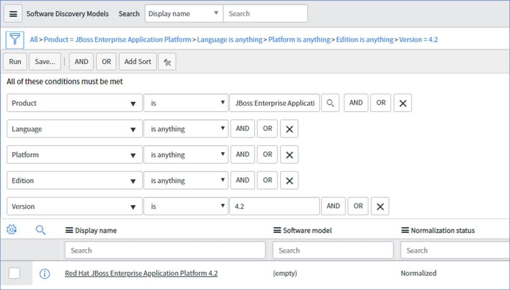Screen dimensions: 510x290
Task: Open the Normalization status column menu
Action: pyautogui.click(x=404, y=230)
